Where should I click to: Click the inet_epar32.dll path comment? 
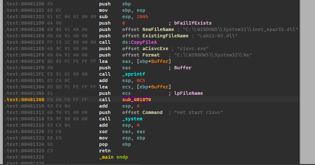(240, 29)
